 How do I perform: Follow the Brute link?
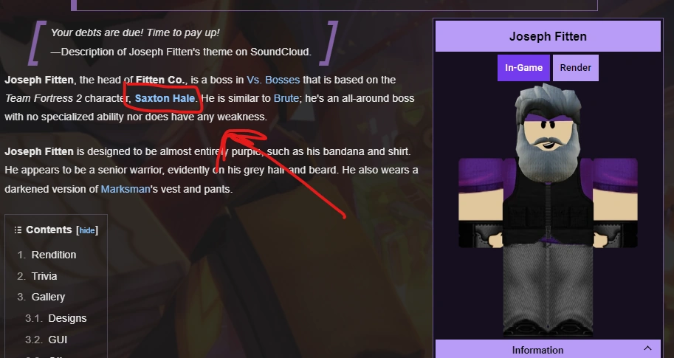(x=286, y=98)
